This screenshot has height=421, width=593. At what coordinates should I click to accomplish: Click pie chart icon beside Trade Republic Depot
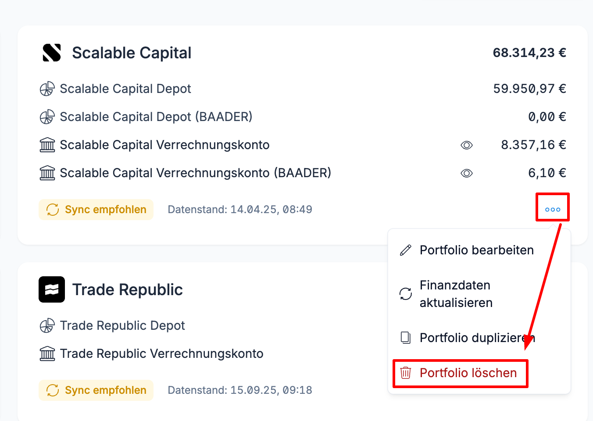tap(47, 325)
